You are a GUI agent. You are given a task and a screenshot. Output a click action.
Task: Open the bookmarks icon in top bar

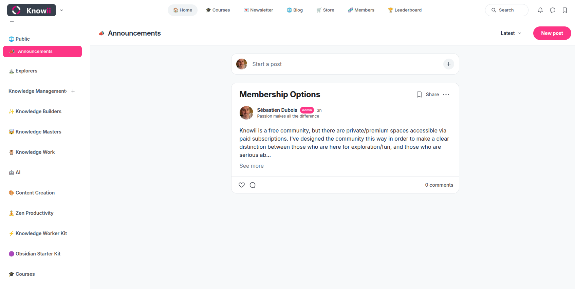pyautogui.click(x=565, y=10)
